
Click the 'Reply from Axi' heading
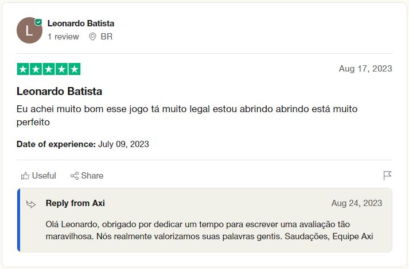click(x=75, y=203)
